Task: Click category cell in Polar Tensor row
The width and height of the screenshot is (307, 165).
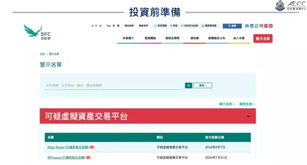Action: click(x=172, y=147)
